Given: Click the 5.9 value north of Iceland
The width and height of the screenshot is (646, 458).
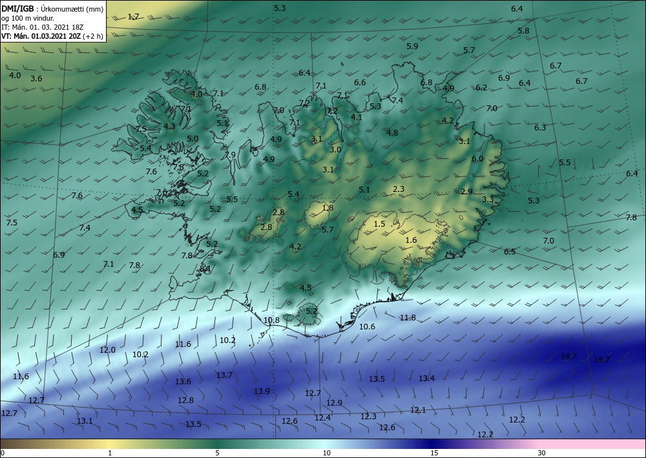Looking at the screenshot, I should tap(412, 46).
